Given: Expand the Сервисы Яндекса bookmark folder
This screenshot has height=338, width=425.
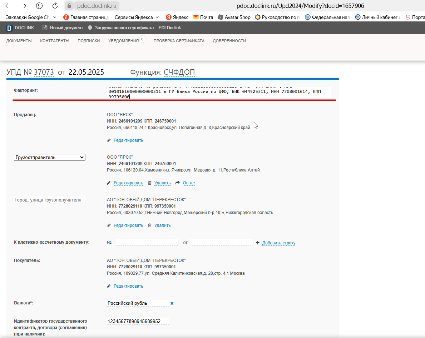Looking at the screenshot, I should (x=137, y=17).
